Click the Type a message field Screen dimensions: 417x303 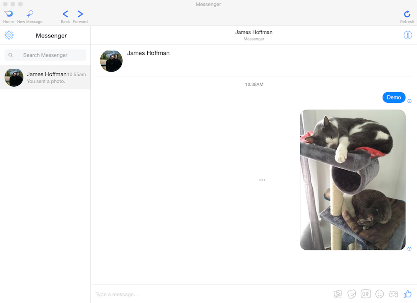(208, 294)
